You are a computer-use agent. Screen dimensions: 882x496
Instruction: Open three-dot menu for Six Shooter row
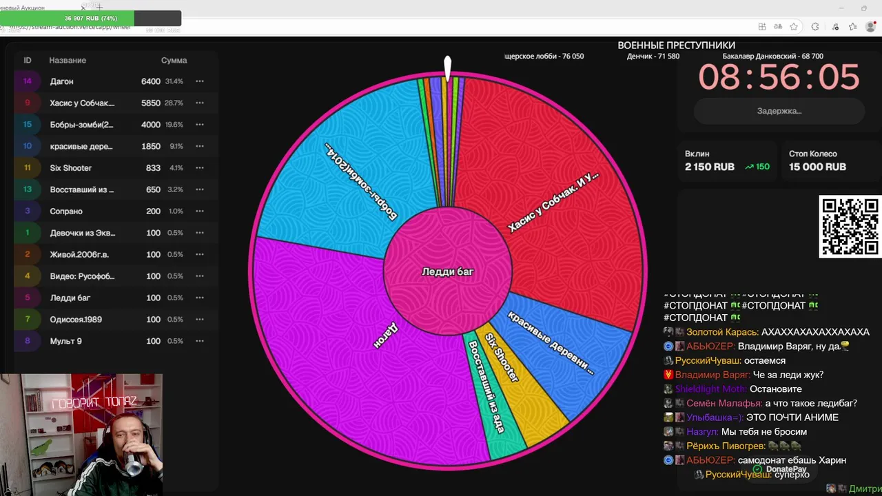(x=200, y=168)
